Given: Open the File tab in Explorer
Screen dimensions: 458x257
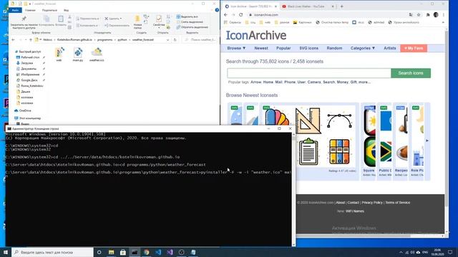Looking at the screenshot, I should tap(15, 10).
